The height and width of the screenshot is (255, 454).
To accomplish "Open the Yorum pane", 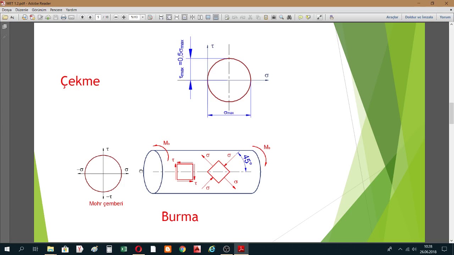I will (445, 17).
